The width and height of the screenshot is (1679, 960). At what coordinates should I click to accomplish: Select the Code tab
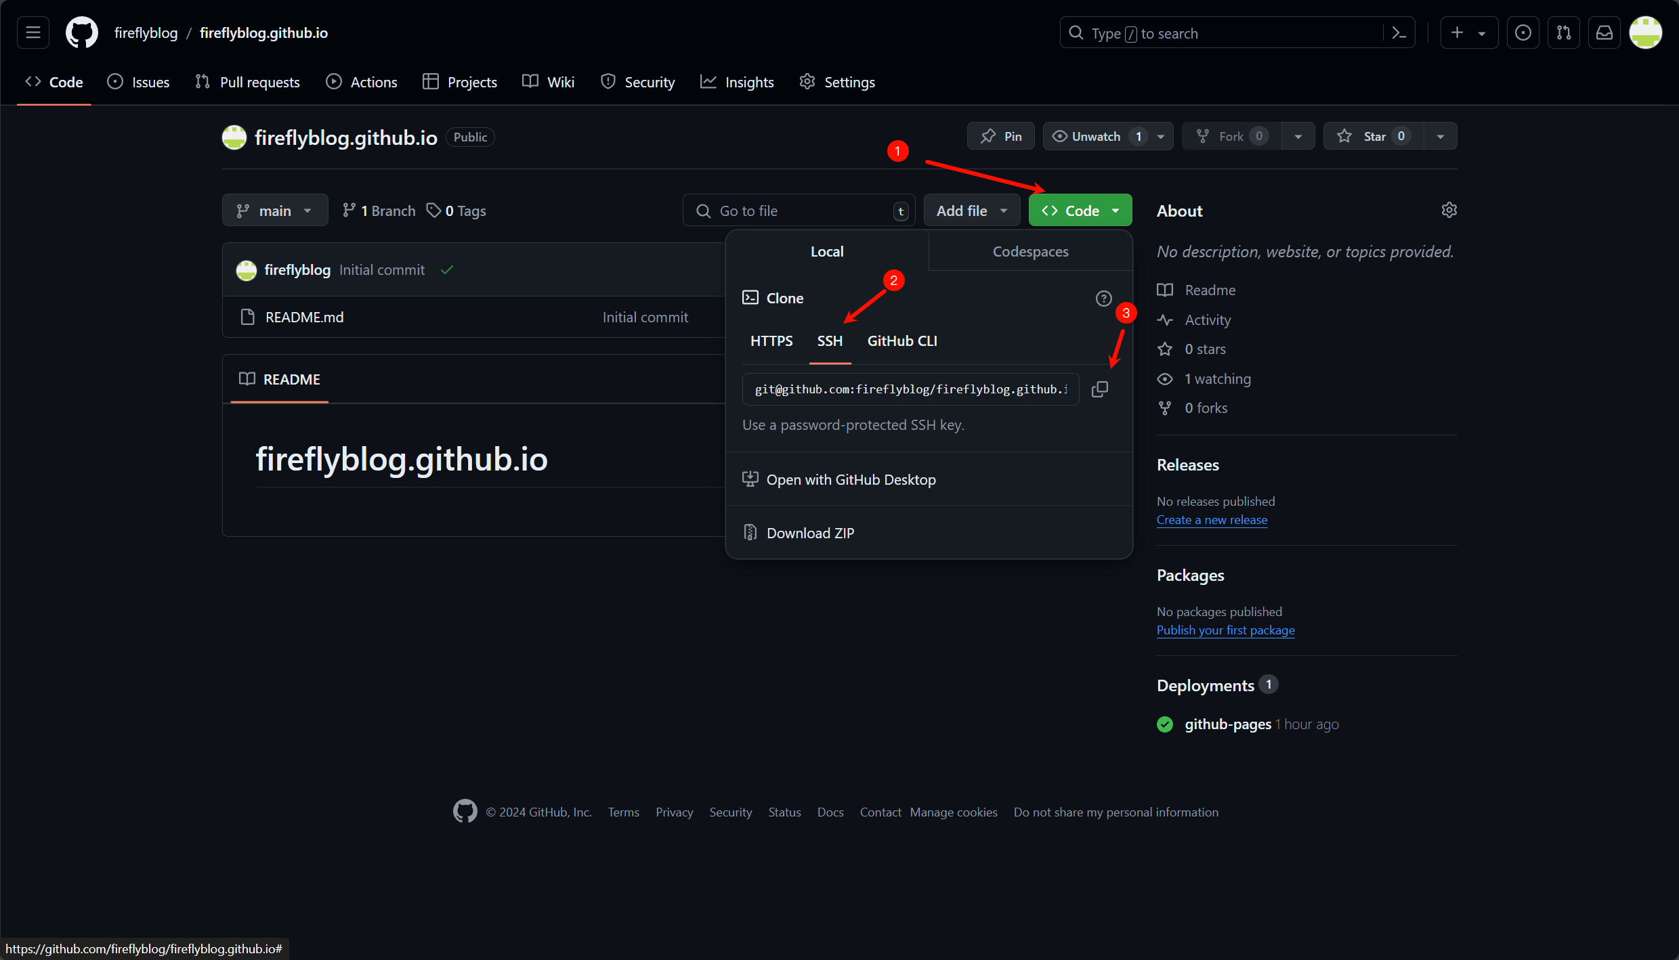(x=54, y=82)
